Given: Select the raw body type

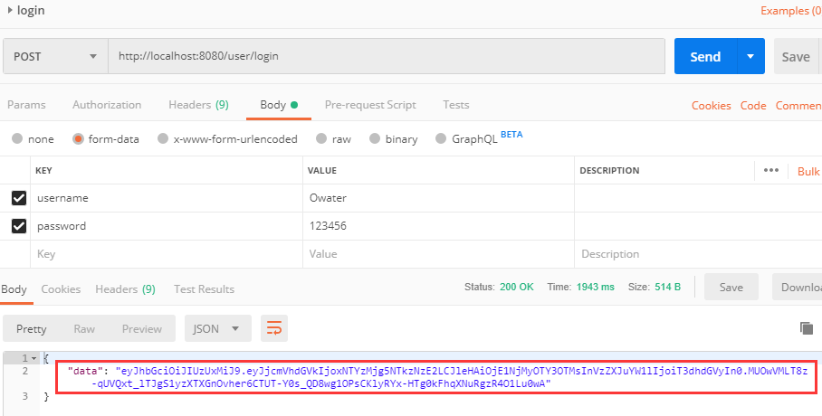Looking at the screenshot, I should click(x=333, y=139).
